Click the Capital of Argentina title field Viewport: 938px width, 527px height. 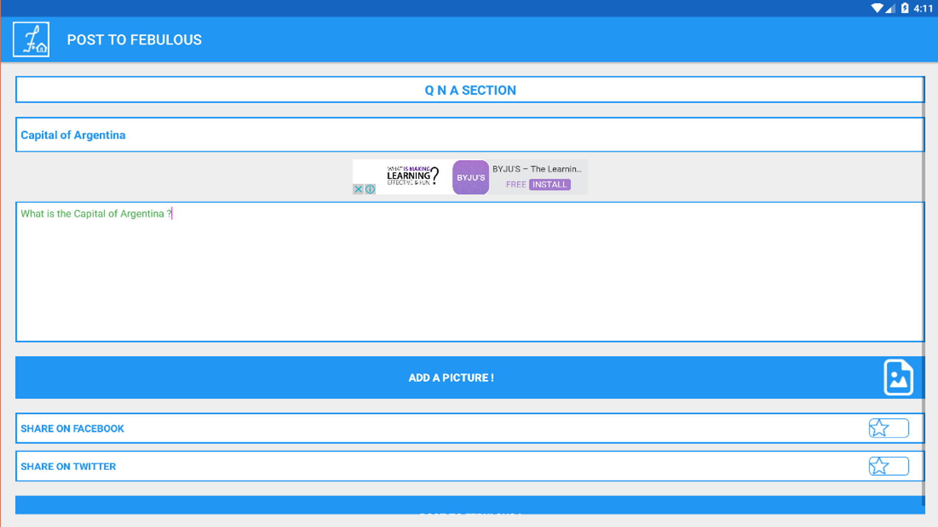(469, 135)
